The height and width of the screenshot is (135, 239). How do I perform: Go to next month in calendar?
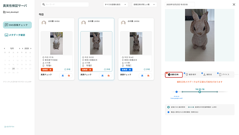20,48
